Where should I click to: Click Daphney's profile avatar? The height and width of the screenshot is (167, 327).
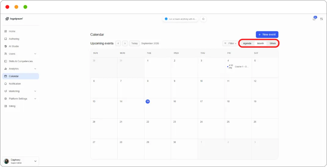6,161
